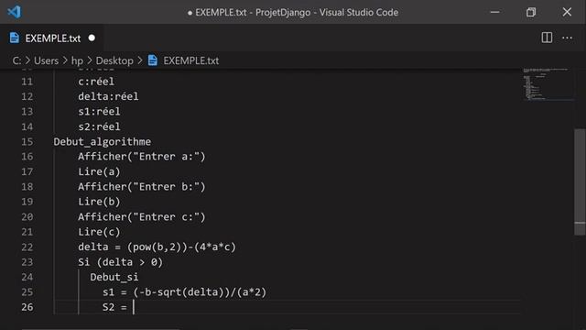Open the Desktop breadcrumb folder
The image size is (586, 330).
tap(114, 60)
